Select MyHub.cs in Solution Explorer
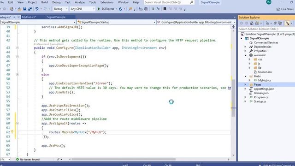295x166 pixels. click(264, 80)
